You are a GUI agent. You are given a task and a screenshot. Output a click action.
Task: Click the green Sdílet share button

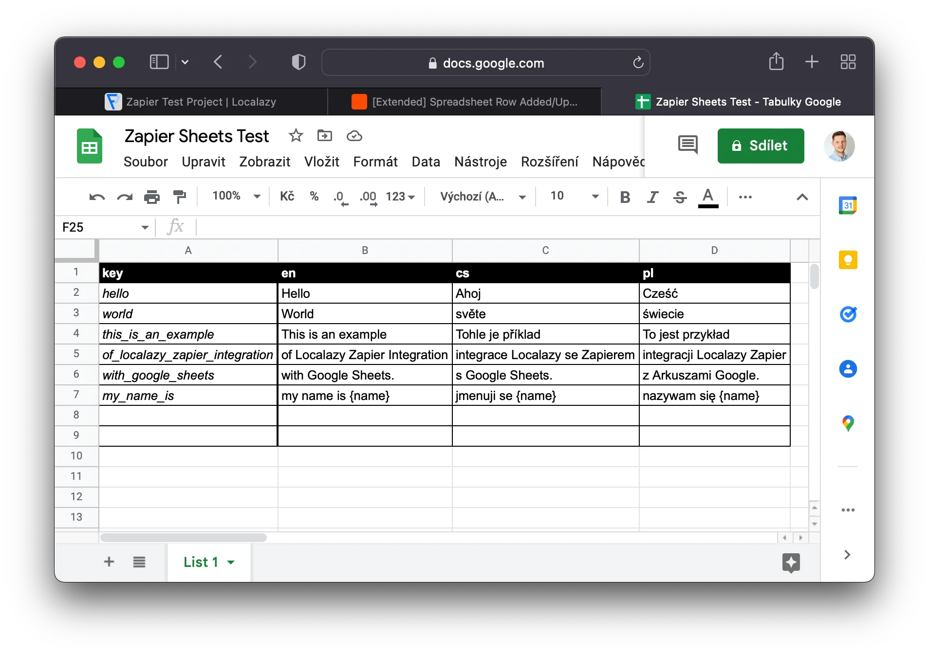(761, 145)
